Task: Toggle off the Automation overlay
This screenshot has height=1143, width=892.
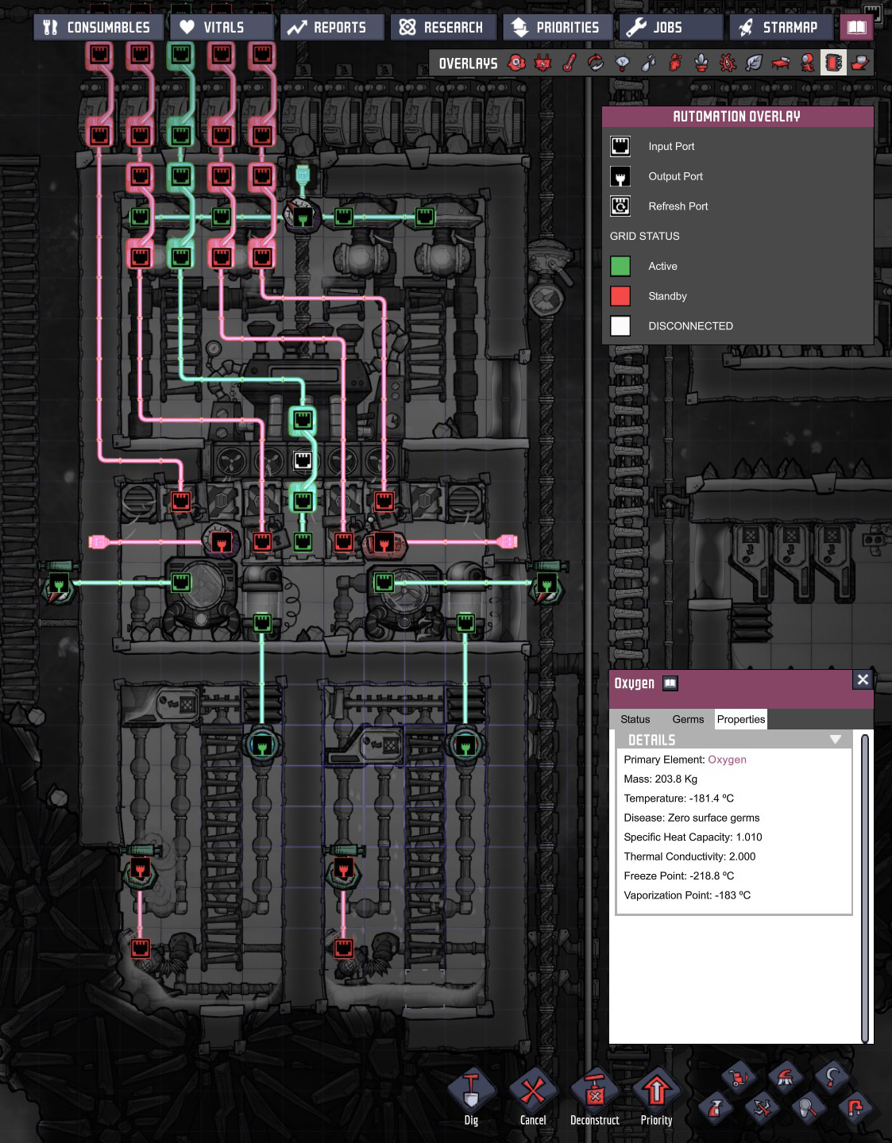Action: pyautogui.click(x=832, y=63)
